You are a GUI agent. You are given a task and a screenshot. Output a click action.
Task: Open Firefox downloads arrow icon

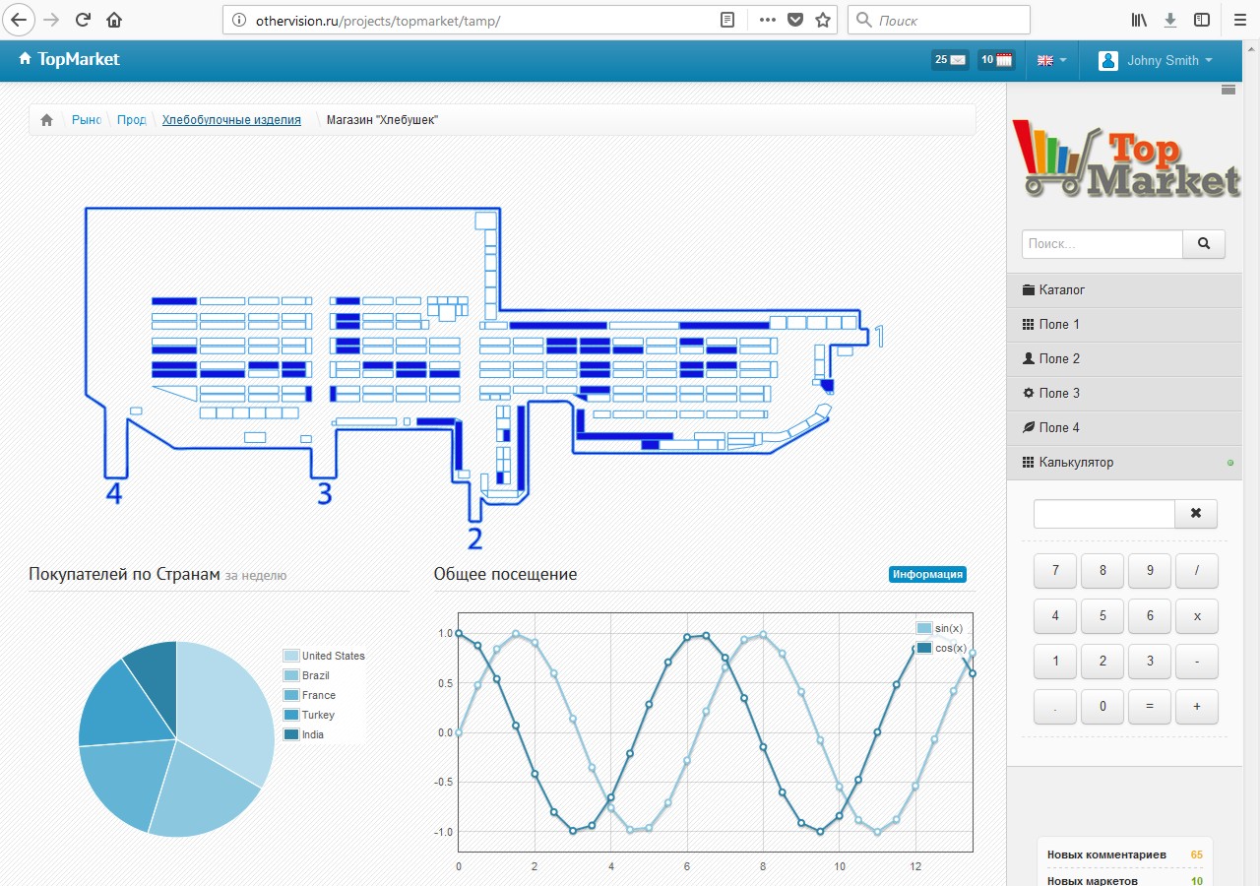pos(1170,20)
